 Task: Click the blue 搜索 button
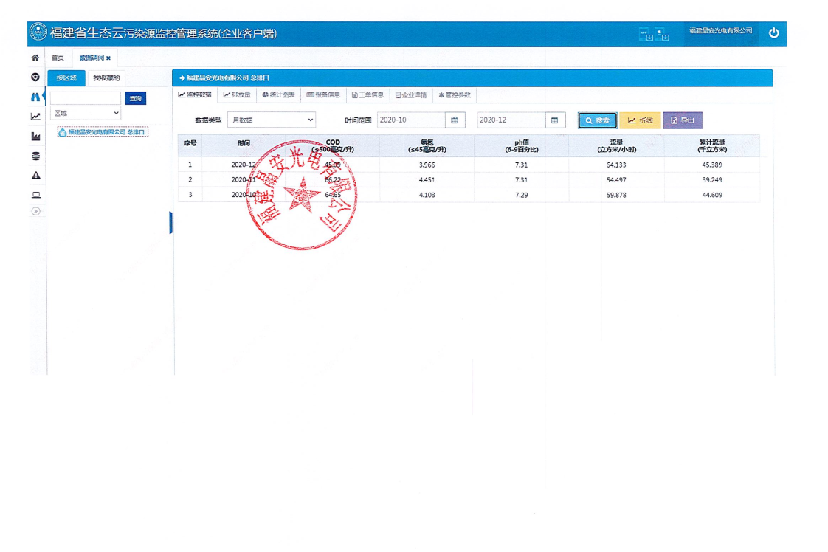pyautogui.click(x=597, y=121)
